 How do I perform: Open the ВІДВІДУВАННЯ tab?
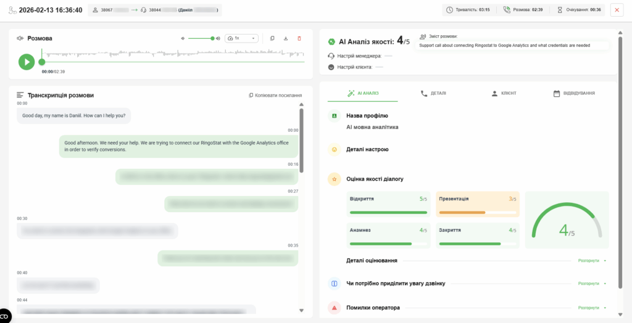[574, 93]
